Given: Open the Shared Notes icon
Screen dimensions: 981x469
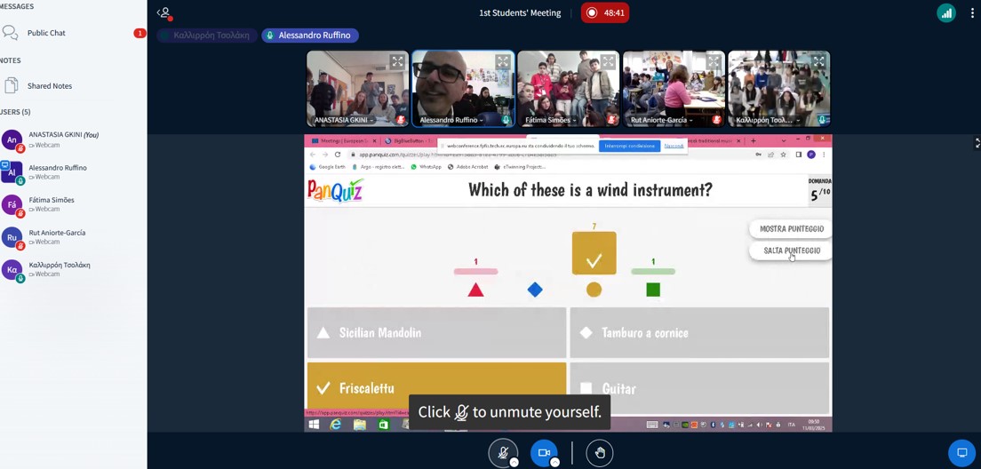Looking at the screenshot, I should pos(11,85).
